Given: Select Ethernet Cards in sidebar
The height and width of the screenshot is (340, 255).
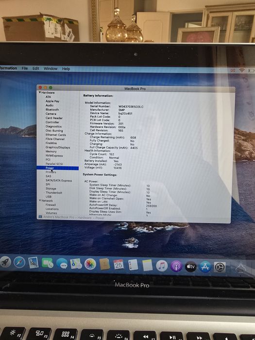Looking at the screenshot, I should [56, 135].
